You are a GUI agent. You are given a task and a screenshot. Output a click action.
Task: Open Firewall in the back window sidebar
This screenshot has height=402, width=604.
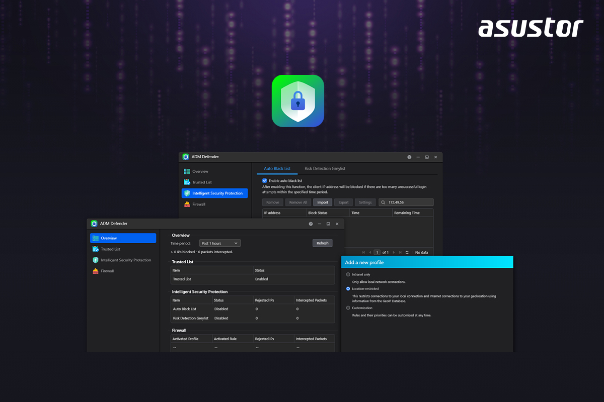coord(198,205)
